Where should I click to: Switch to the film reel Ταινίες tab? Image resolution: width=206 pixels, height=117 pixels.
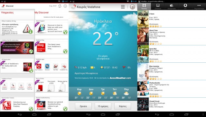(x=144, y=6)
